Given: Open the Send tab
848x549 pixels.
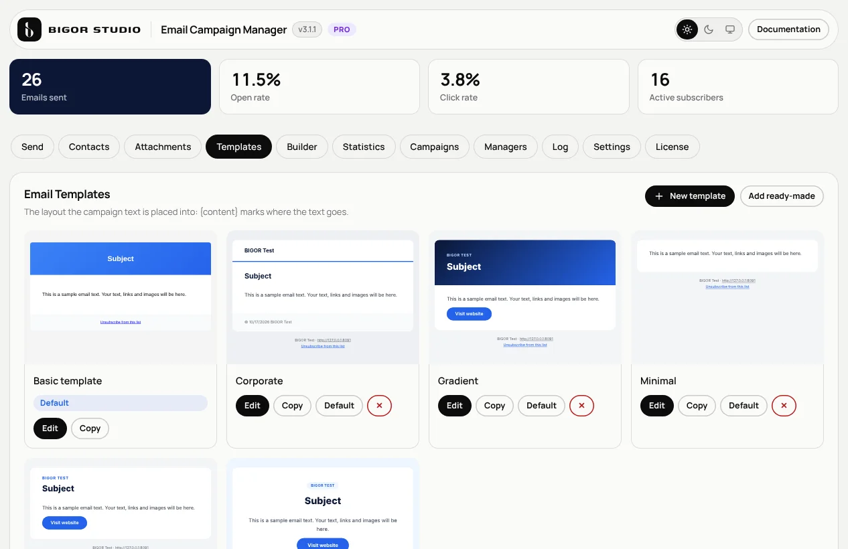Looking at the screenshot, I should [32, 147].
